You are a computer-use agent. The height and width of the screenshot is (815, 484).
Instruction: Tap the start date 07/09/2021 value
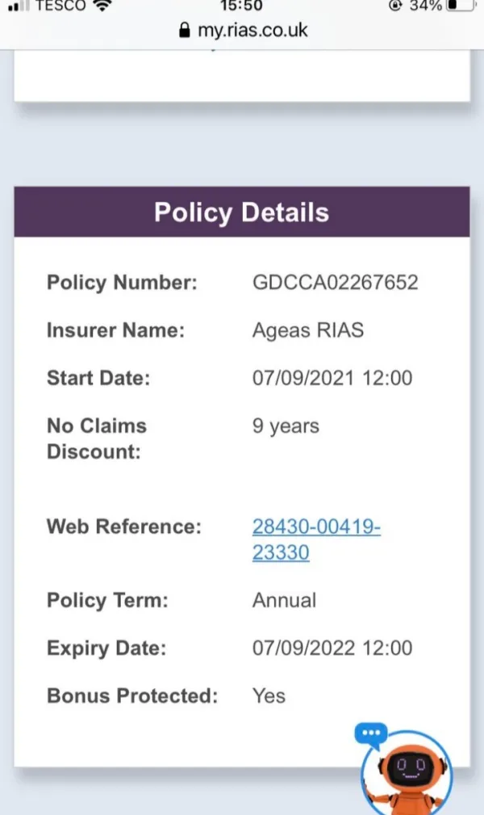click(332, 377)
